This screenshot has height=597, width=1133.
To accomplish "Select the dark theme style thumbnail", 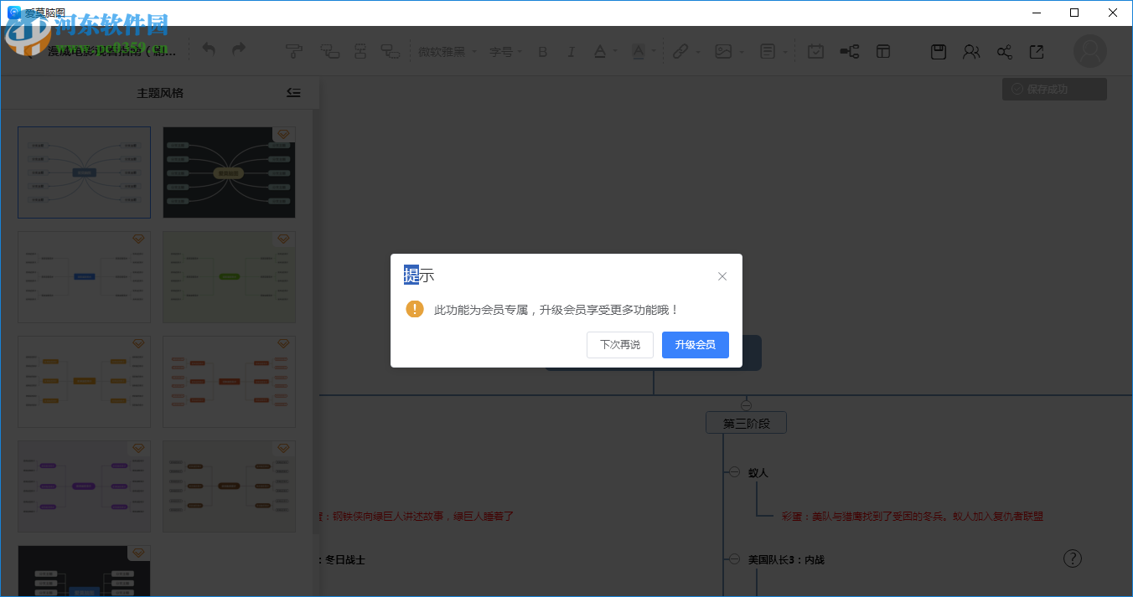I will click(229, 172).
